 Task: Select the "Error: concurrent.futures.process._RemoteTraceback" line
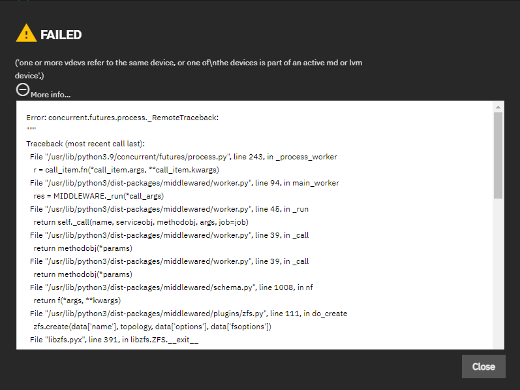(122, 118)
